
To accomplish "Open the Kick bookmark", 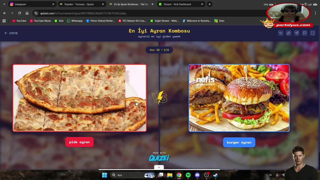I will point(59,21).
